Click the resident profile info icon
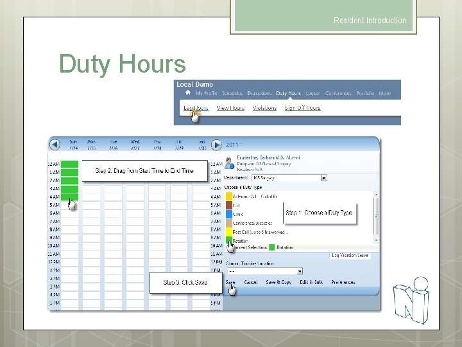 (x=229, y=163)
